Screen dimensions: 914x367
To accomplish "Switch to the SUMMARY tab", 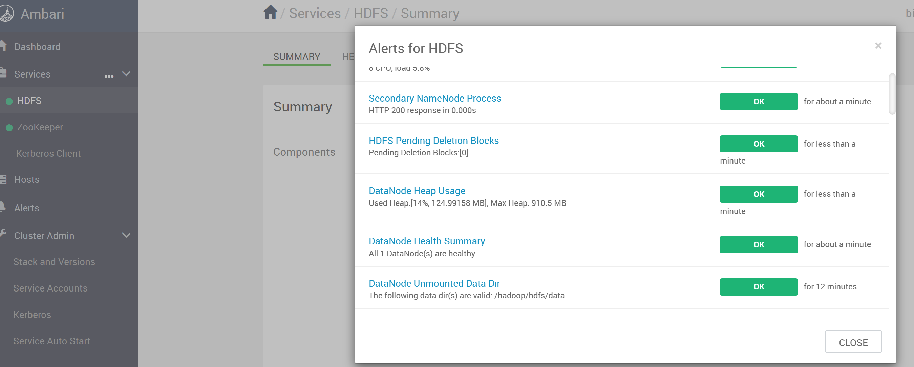I will pos(296,57).
